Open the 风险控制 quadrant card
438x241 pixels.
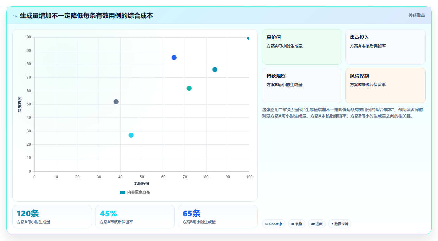pos(385,86)
